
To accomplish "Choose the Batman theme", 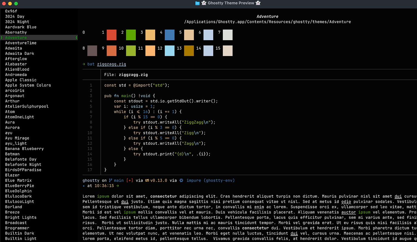I will (x=12, y=154).
